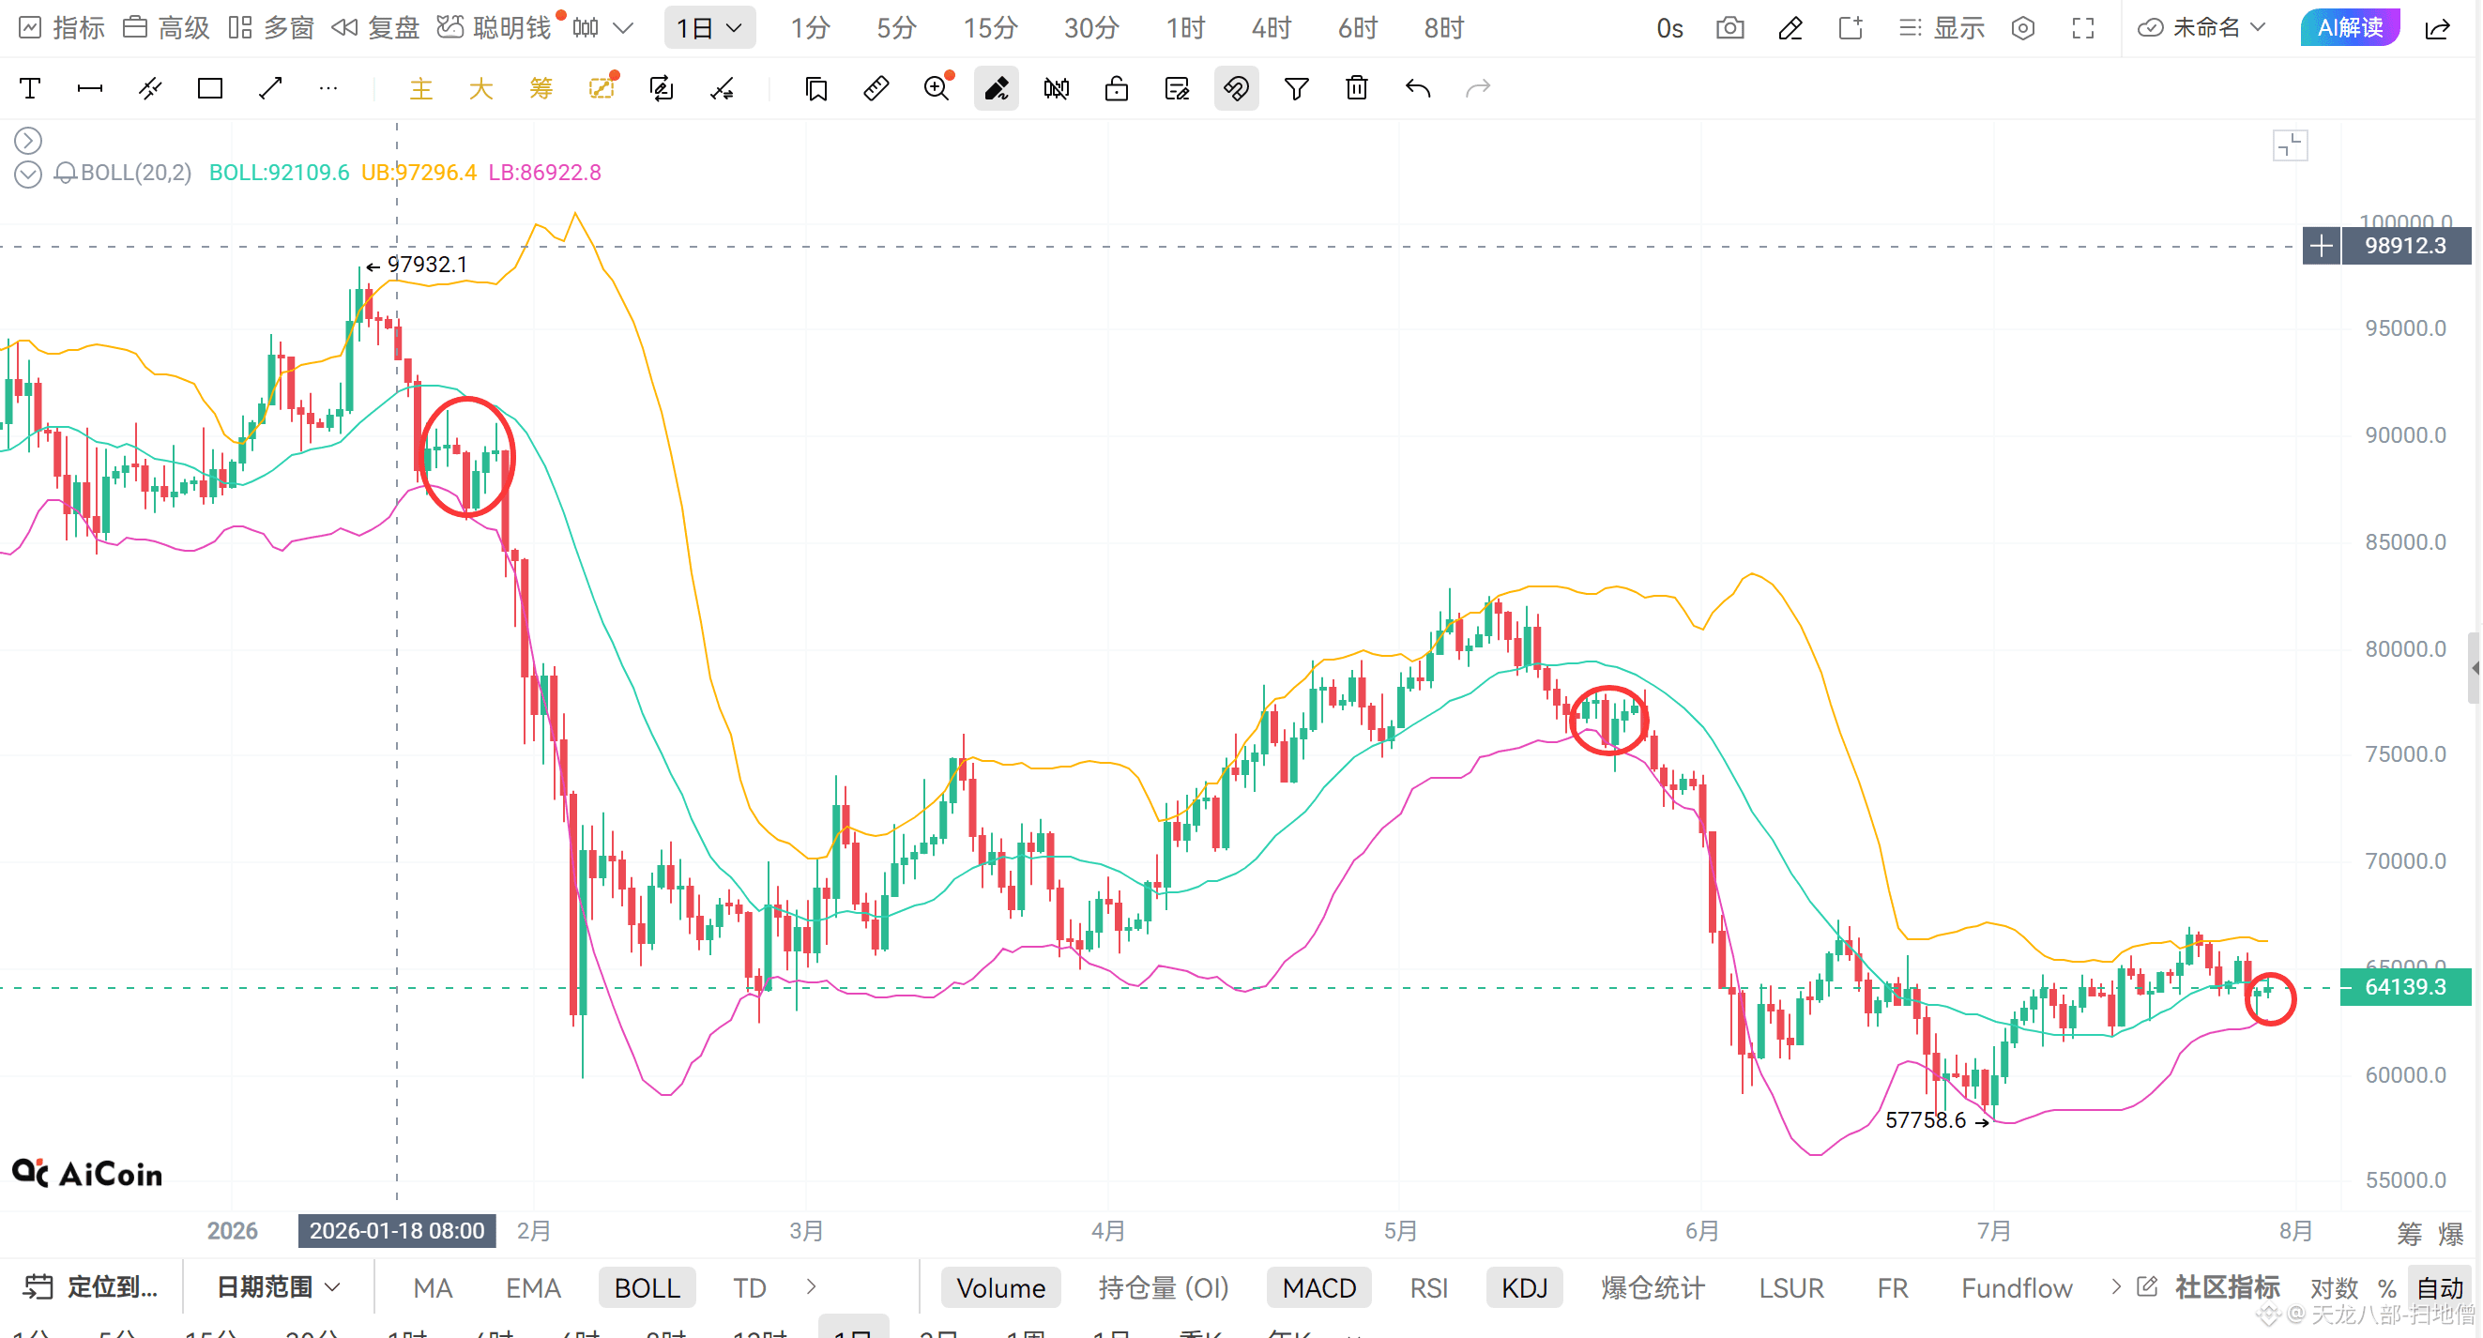Image resolution: width=2483 pixels, height=1338 pixels.
Task: Toggle the MA indicator
Action: point(433,1288)
